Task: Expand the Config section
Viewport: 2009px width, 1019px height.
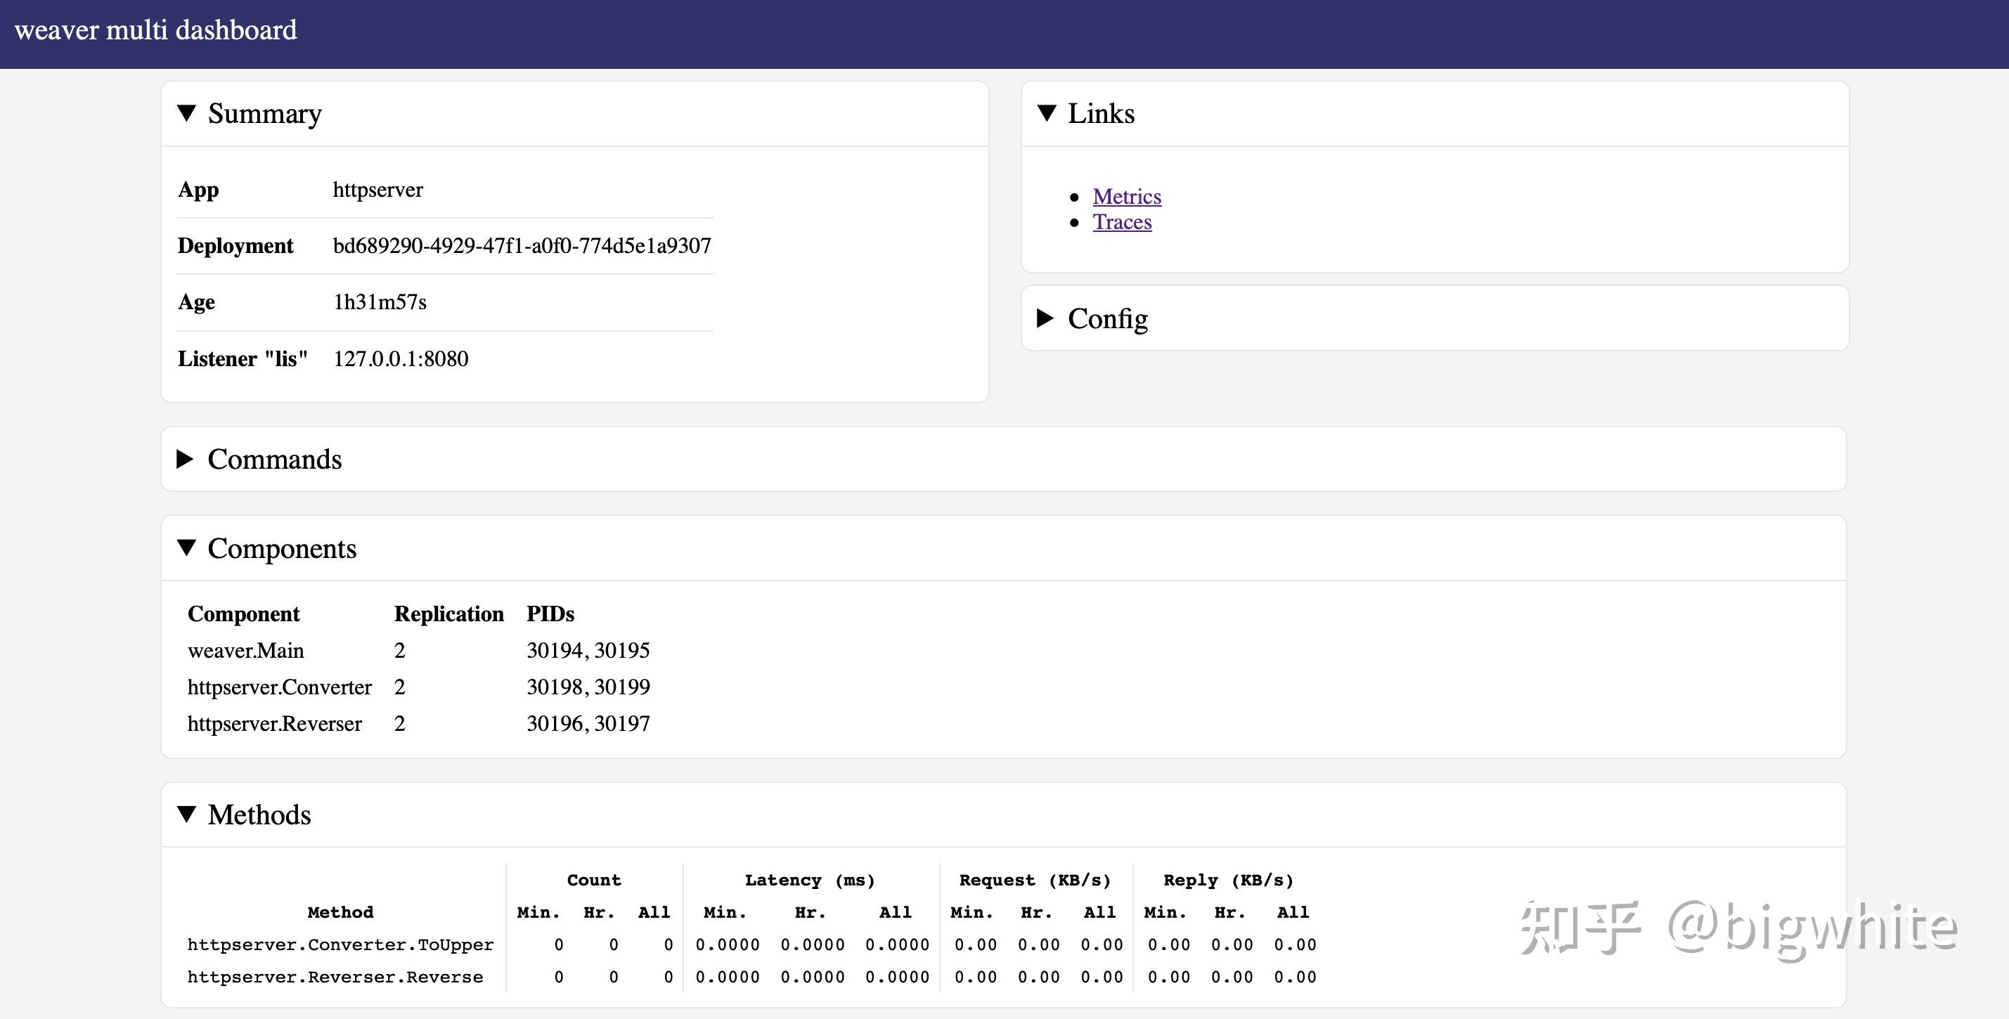Action: coord(1045,318)
